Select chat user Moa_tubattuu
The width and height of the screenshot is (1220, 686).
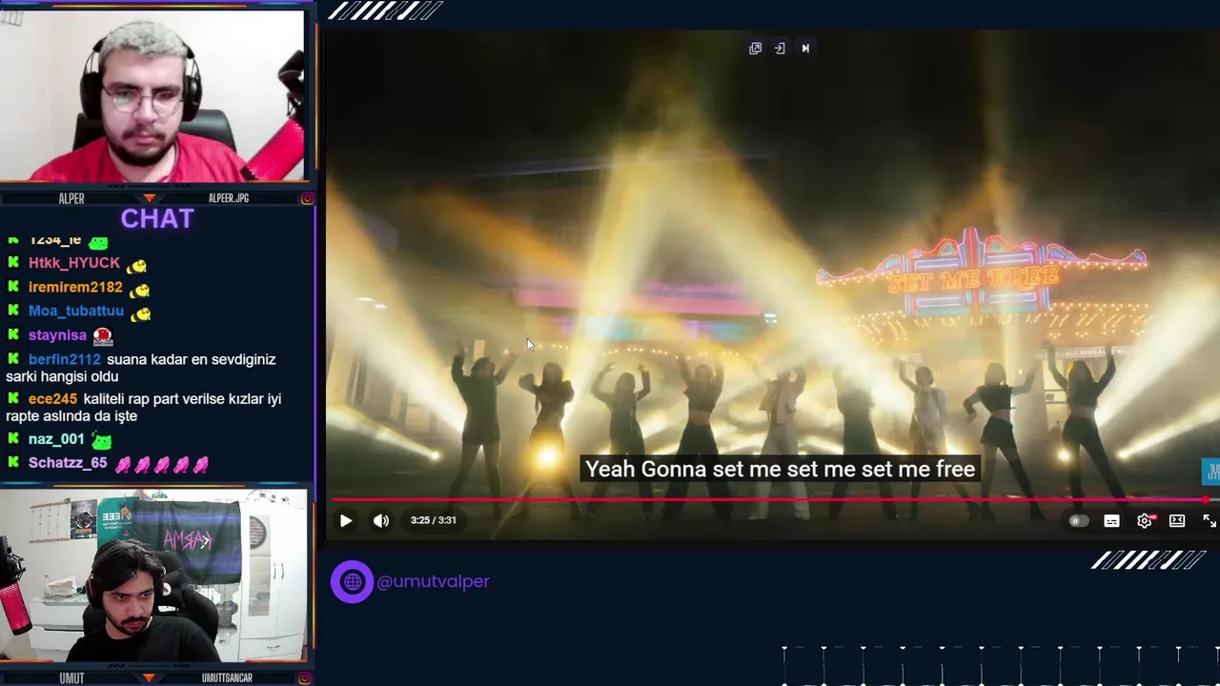(x=76, y=311)
